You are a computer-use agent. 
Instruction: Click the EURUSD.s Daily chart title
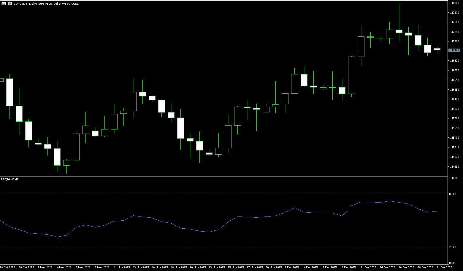46,4
